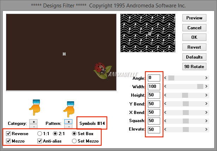
Task: Click the Preview button
Action: pyautogui.click(x=194, y=18)
